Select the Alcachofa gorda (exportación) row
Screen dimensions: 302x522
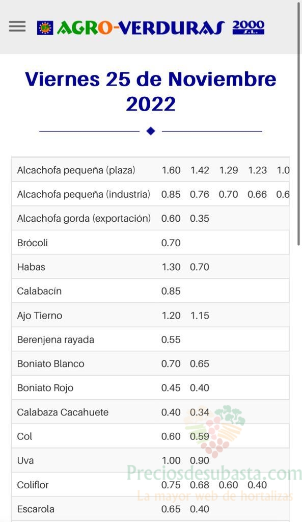[x=151, y=218]
